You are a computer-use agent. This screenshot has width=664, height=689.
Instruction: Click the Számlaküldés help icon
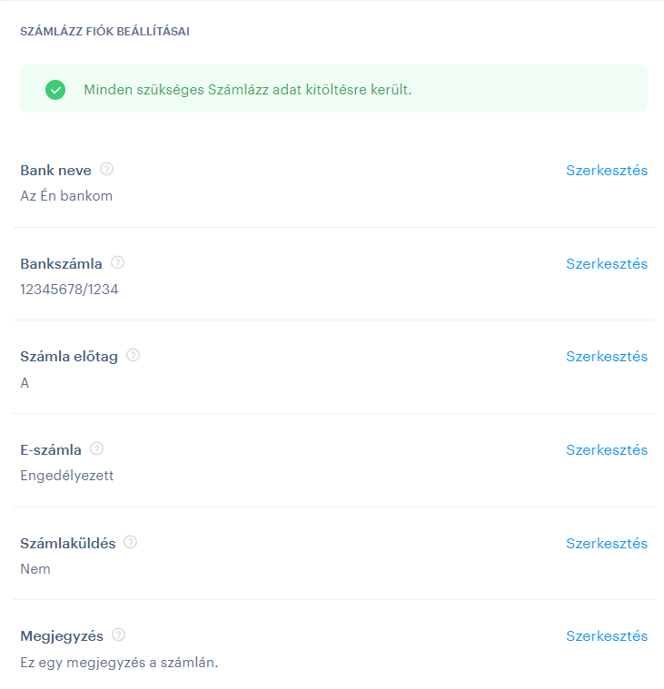pos(131,542)
